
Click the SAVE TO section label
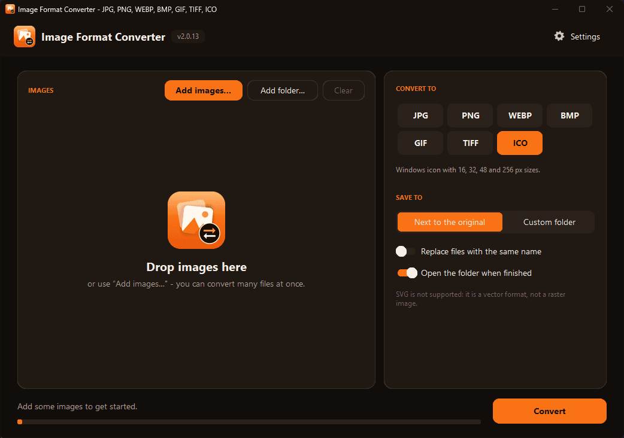[x=409, y=197]
